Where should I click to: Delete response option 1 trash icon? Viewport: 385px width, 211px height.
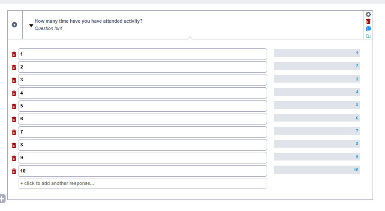coord(14,54)
